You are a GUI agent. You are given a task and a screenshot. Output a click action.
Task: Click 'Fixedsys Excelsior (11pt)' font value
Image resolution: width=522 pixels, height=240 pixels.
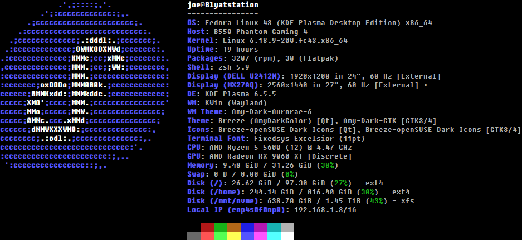coord(310,139)
